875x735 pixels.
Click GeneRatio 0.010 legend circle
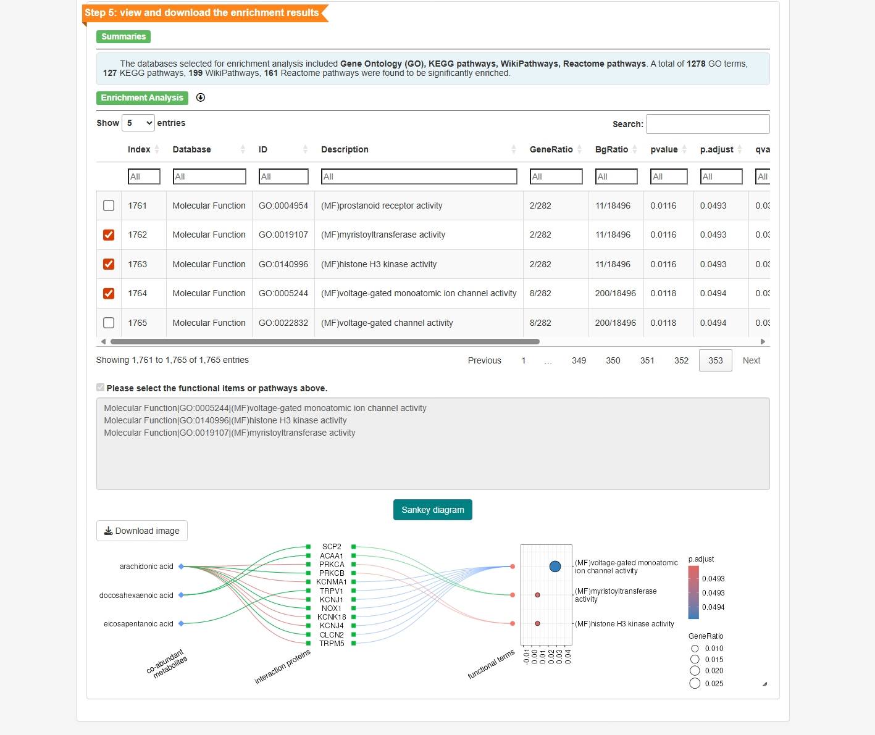point(695,649)
